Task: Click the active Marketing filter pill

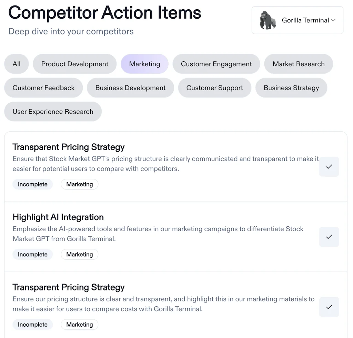Action: (x=144, y=64)
